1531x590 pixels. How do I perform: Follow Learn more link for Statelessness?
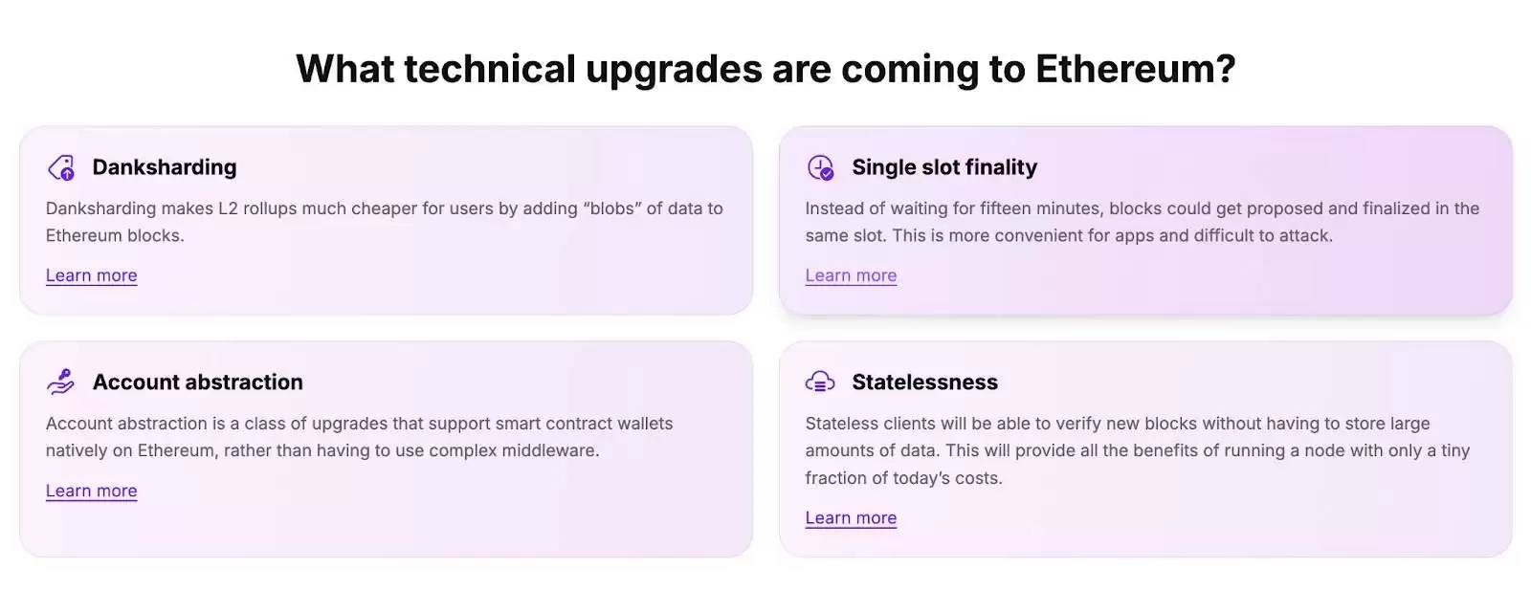click(851, 517)
